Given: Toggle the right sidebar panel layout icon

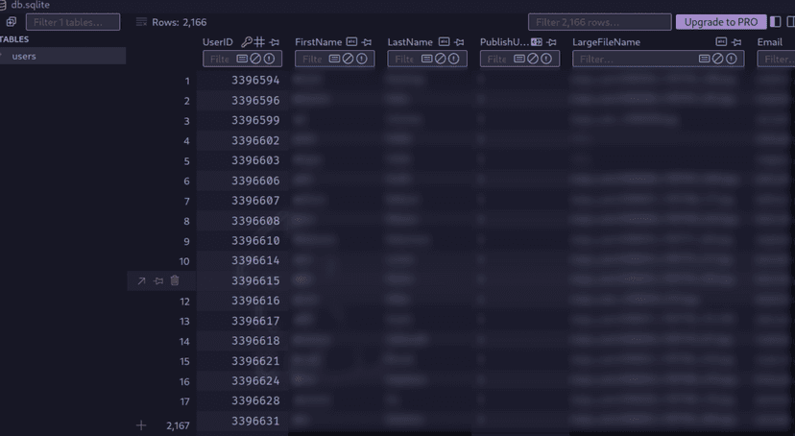Looking at the screenshot, I should click(788, 22).
